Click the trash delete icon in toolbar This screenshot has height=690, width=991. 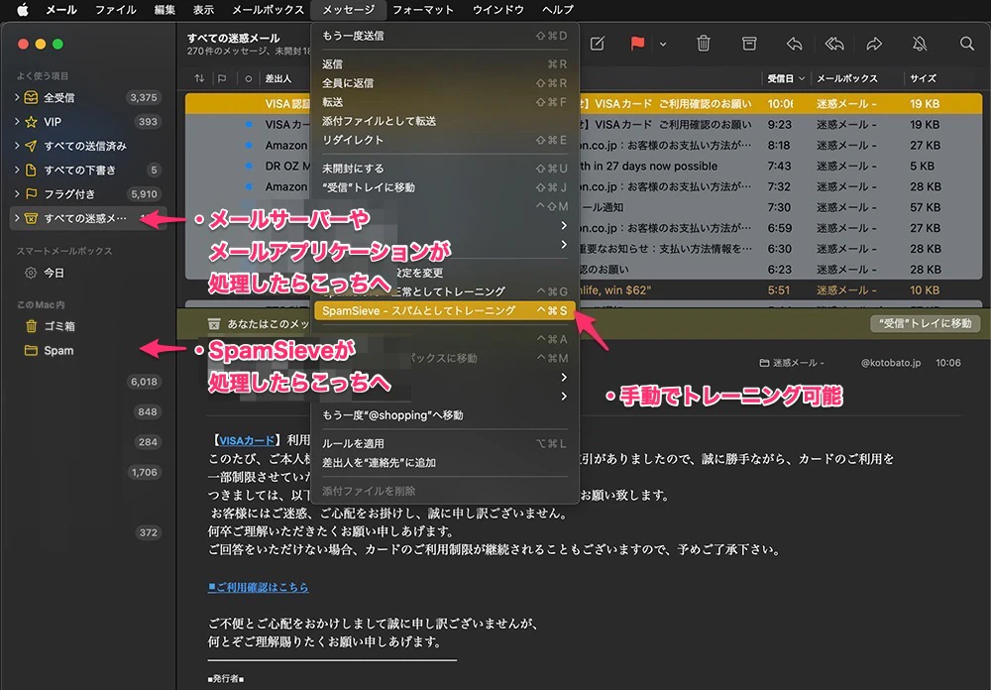704,44
